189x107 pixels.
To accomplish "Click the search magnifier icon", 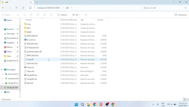I will click(x=185, y=8).
